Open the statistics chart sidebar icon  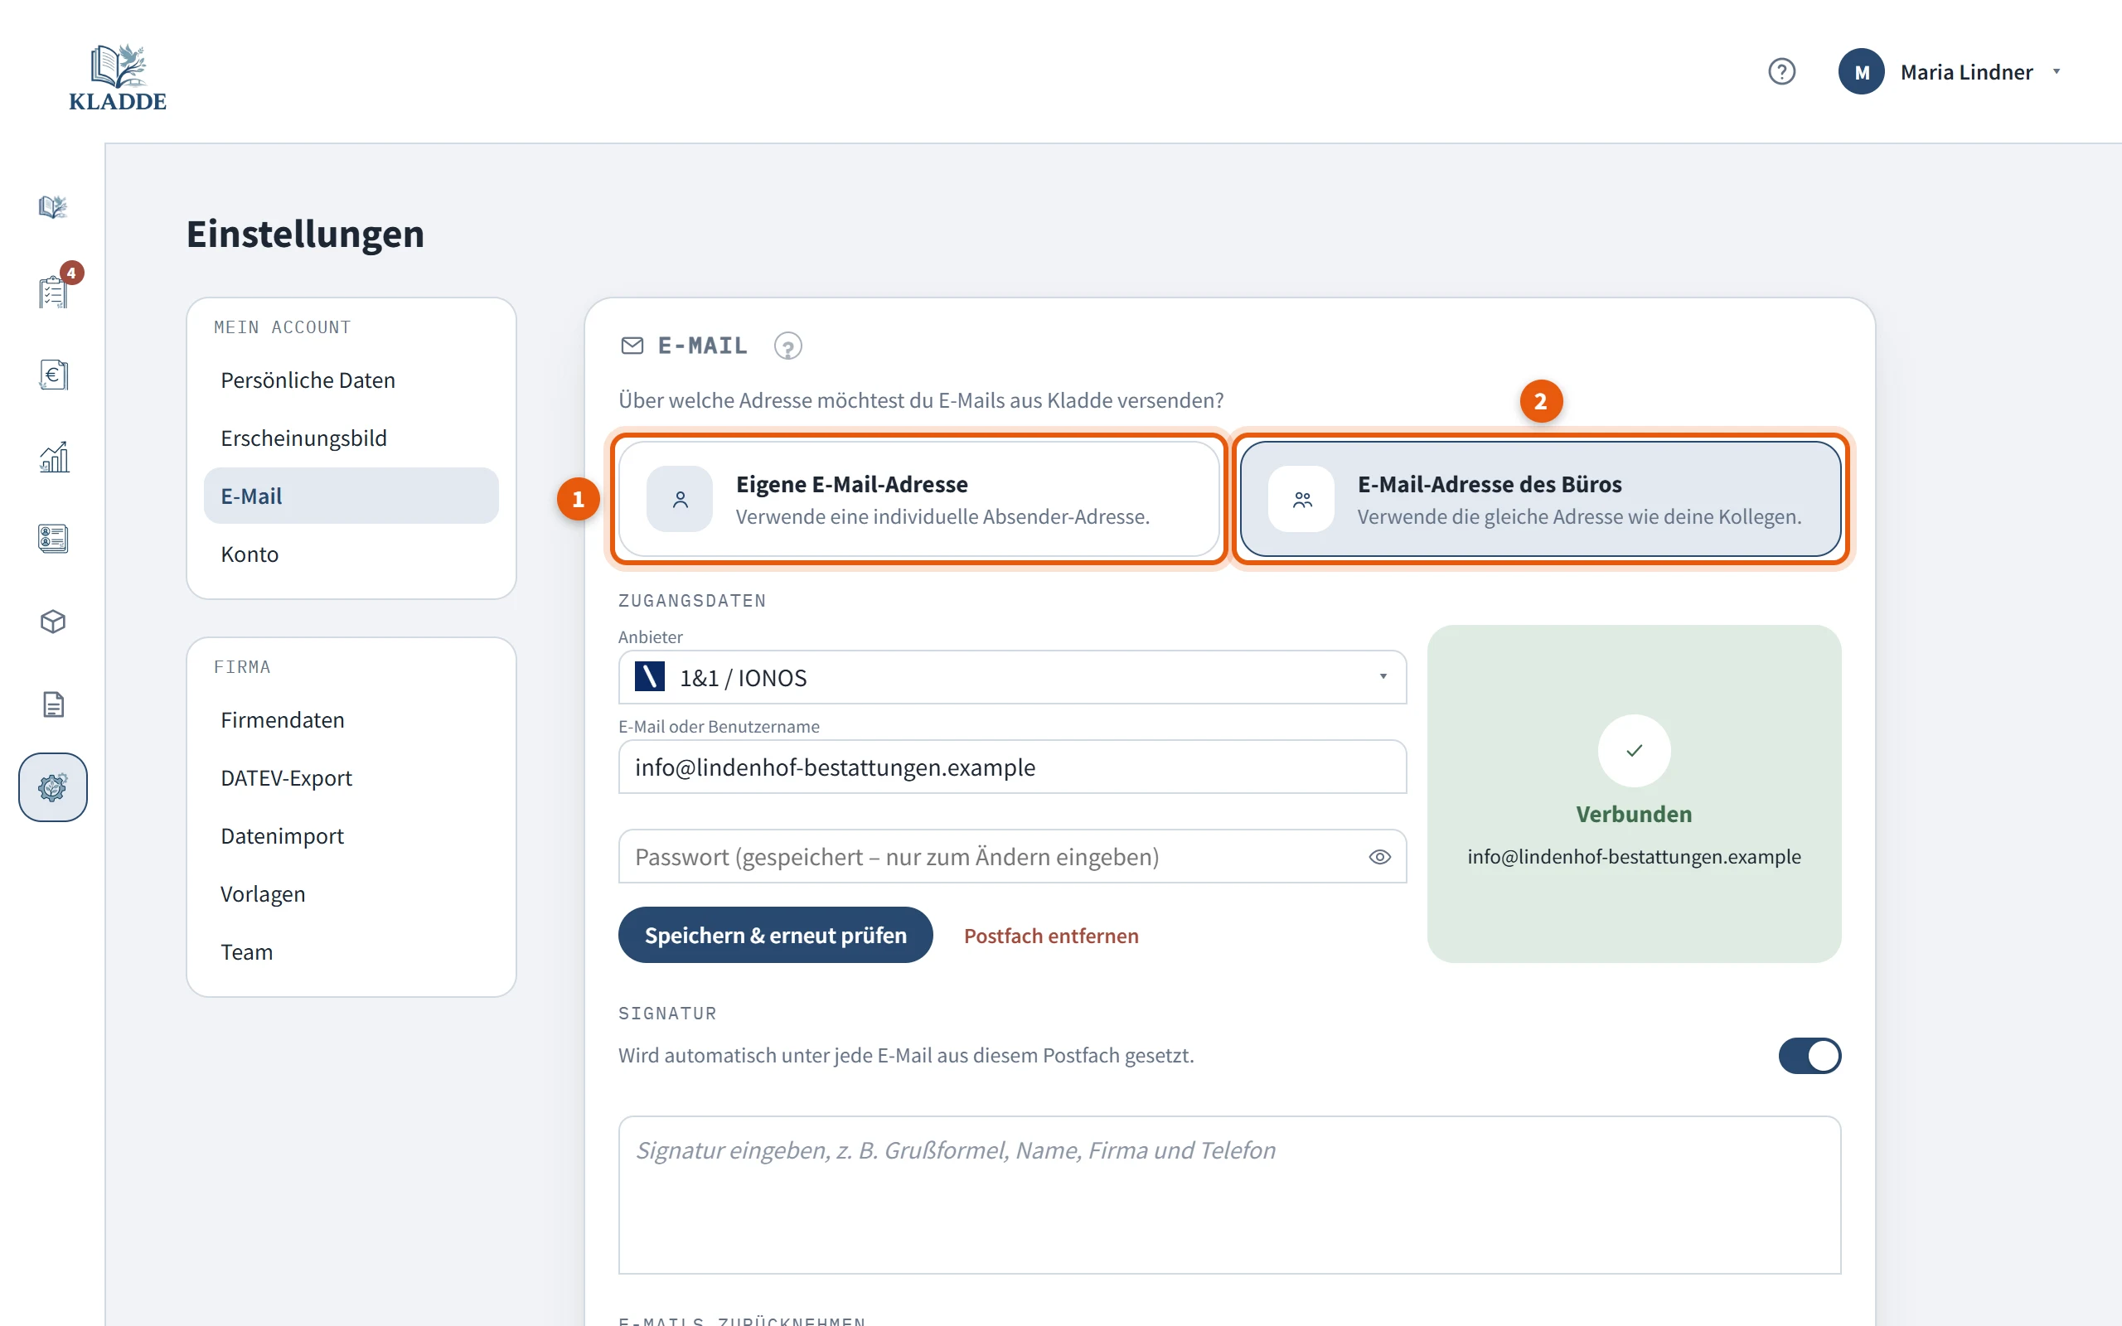(52, 457)
